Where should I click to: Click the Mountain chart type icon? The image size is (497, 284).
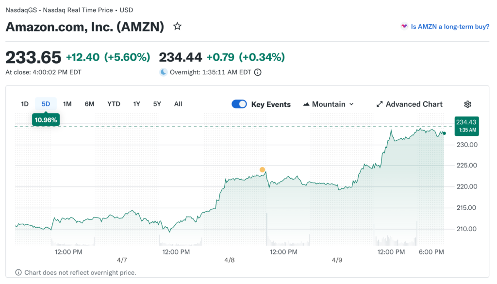(x=306, y=104)
